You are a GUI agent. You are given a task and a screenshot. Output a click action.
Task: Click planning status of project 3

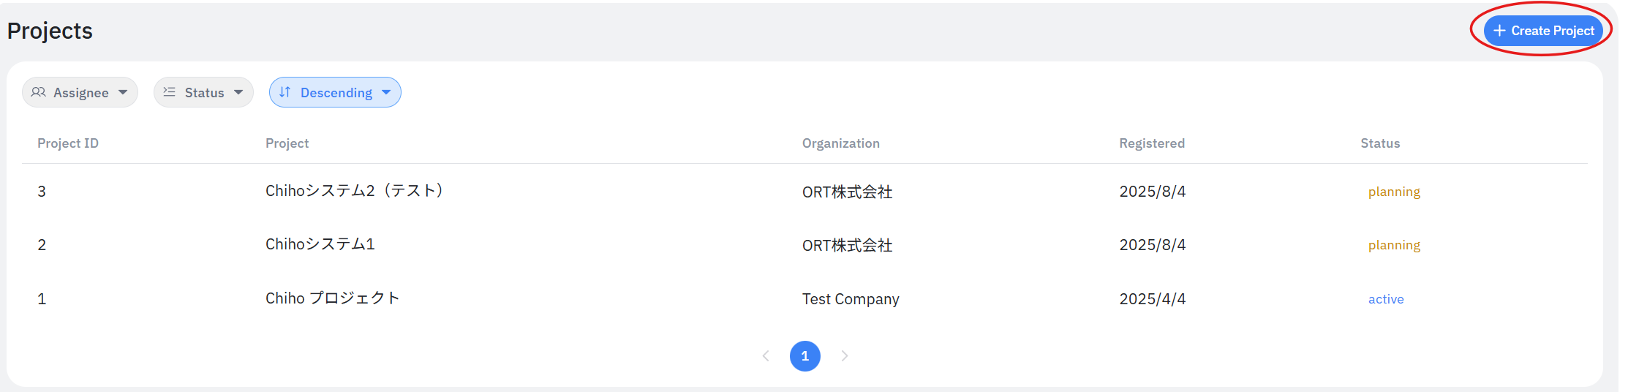1393,192
